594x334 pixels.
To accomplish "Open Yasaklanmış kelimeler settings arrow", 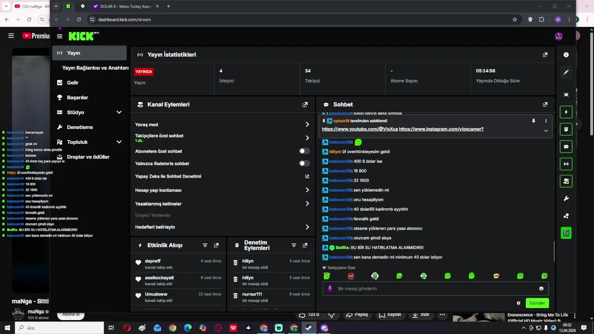I will [x=307, y=204].
